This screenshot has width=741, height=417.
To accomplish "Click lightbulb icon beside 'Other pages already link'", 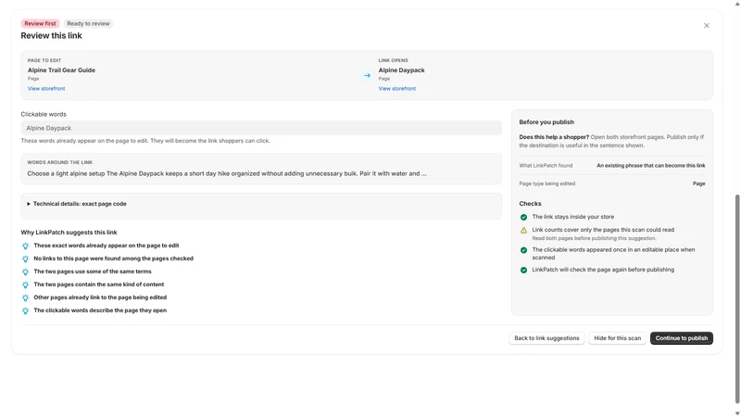I will pos(26,297).
